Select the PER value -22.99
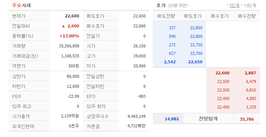The image size is (266, 137). pos(73,96)
